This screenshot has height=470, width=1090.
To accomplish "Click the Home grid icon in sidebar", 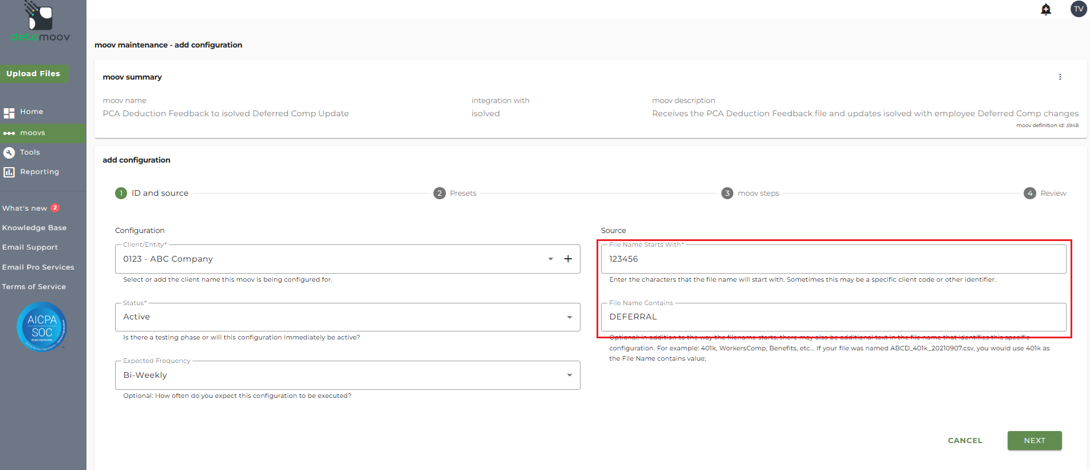I will tap(9, 112).
